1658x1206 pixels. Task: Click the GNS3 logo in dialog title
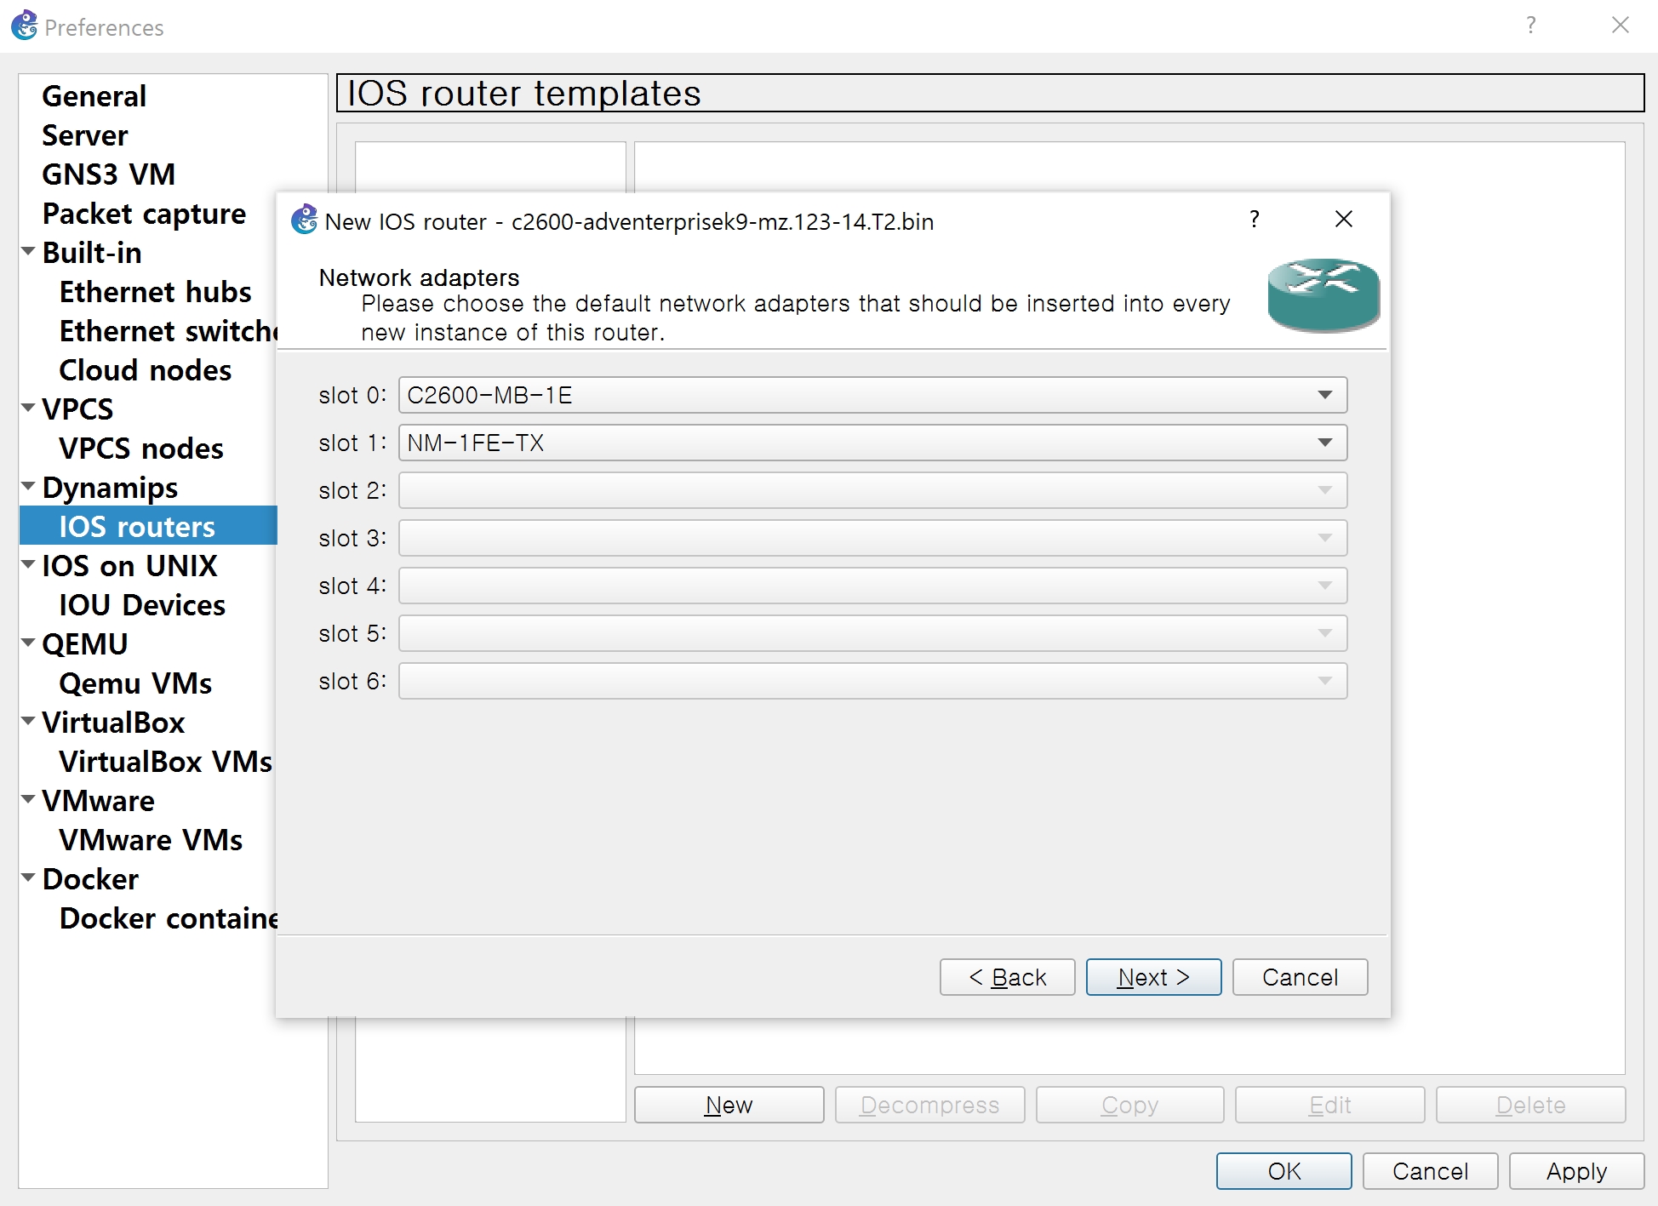[x=304, y=220]
